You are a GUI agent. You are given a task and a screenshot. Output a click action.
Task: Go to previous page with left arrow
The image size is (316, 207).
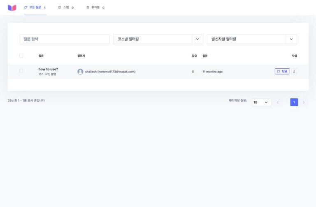click(278, 102)
